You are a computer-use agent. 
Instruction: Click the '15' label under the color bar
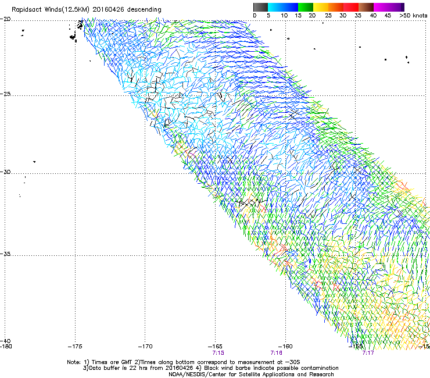pos(298,16)
